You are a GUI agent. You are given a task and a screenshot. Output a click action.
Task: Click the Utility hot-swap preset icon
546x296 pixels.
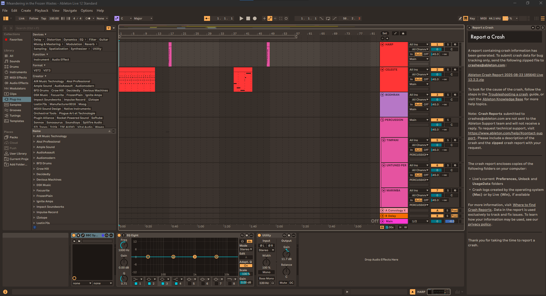[284, 235]
